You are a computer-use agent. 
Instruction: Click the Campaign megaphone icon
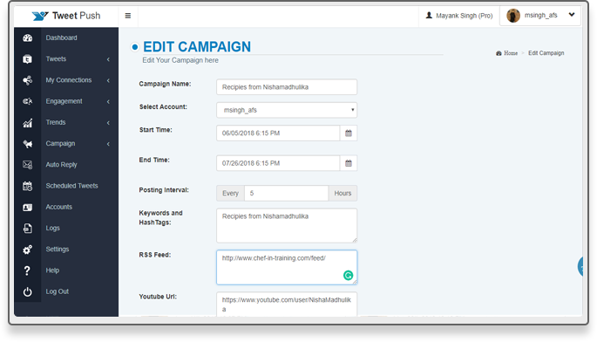click(27, 144)
